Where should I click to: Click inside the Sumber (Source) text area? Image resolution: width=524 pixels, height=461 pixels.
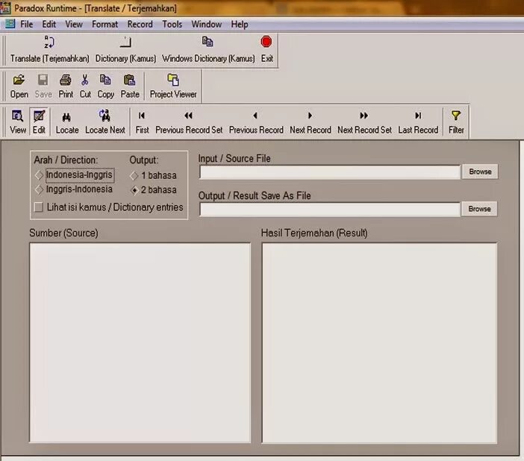click(x=140, y=342)
